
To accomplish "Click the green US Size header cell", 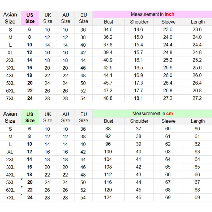I will (30, 117).
